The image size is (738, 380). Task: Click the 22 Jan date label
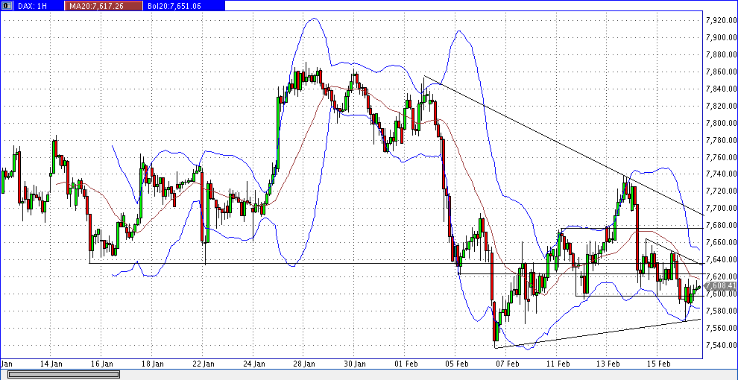tap(203, 364)
